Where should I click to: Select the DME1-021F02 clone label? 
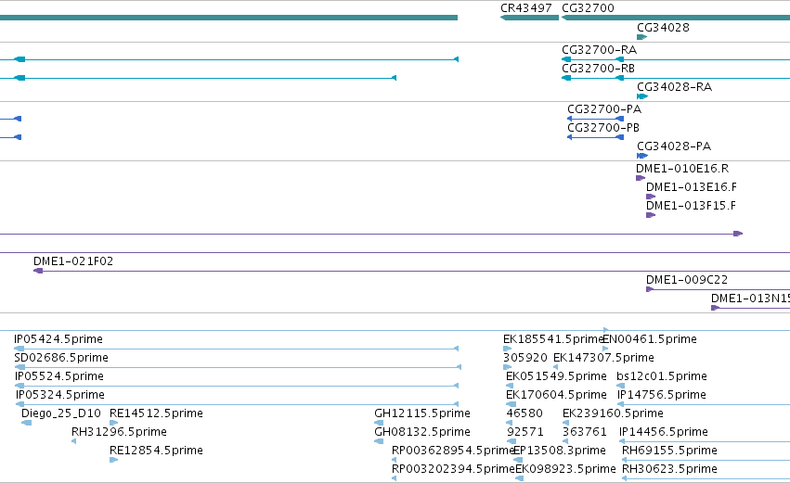tap(73, 261)
